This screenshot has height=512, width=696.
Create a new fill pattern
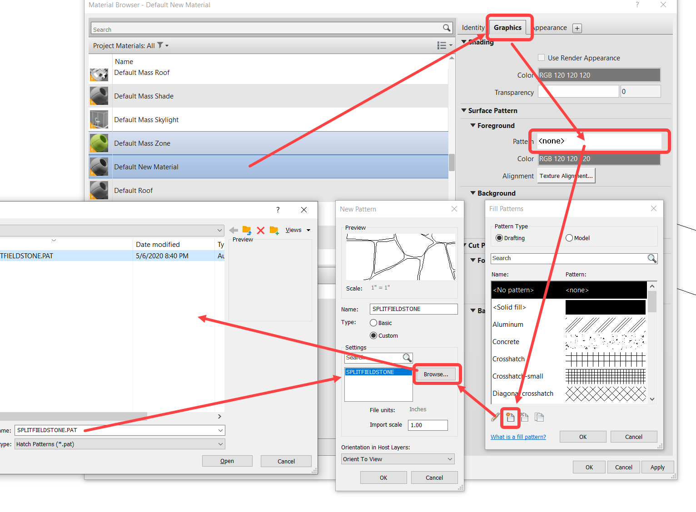click(510, 418)
